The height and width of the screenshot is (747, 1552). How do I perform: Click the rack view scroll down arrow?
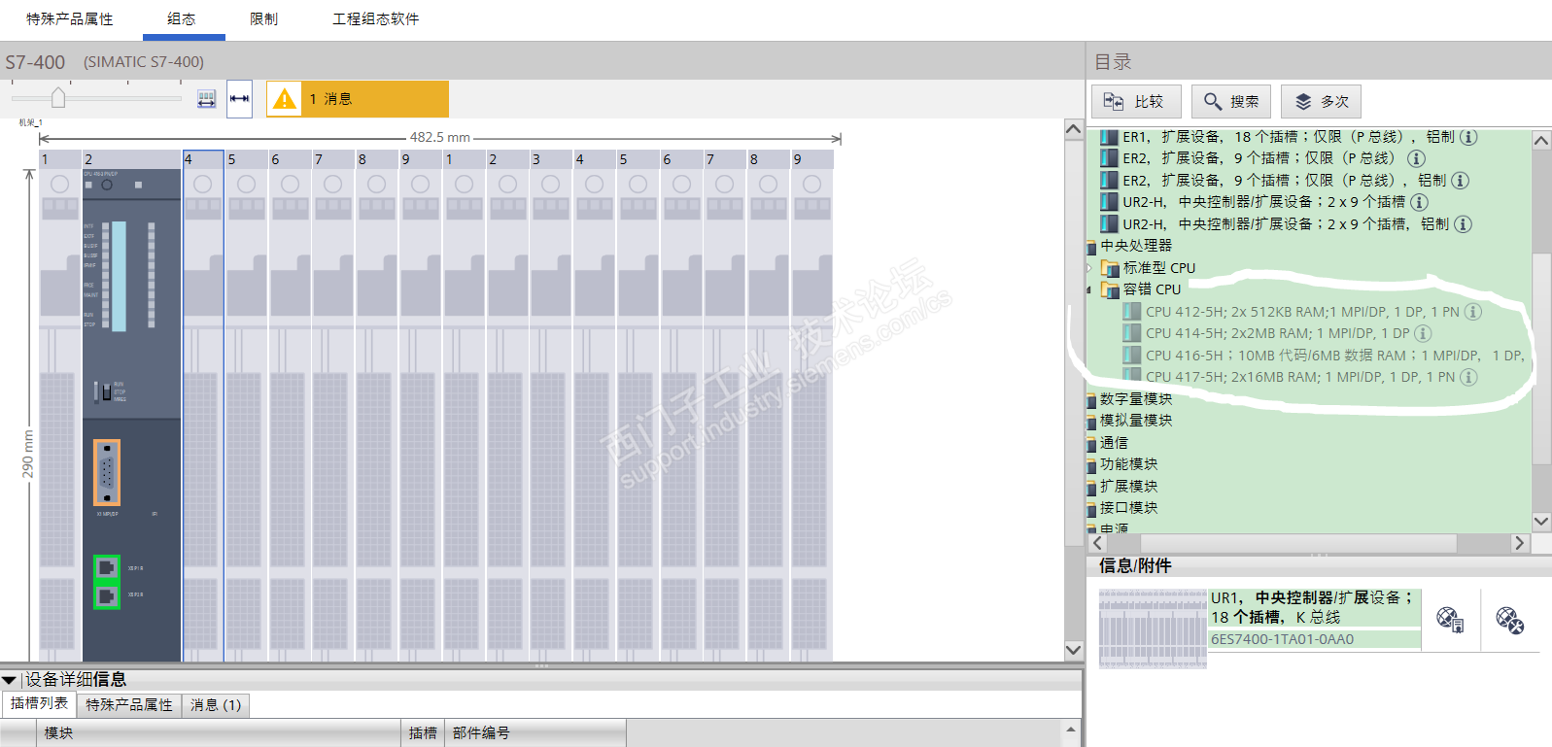(x=1074, y=651)
